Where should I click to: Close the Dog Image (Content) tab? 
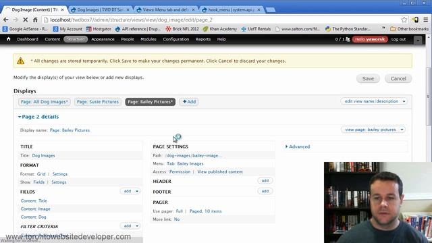click(x=63, y=9)
